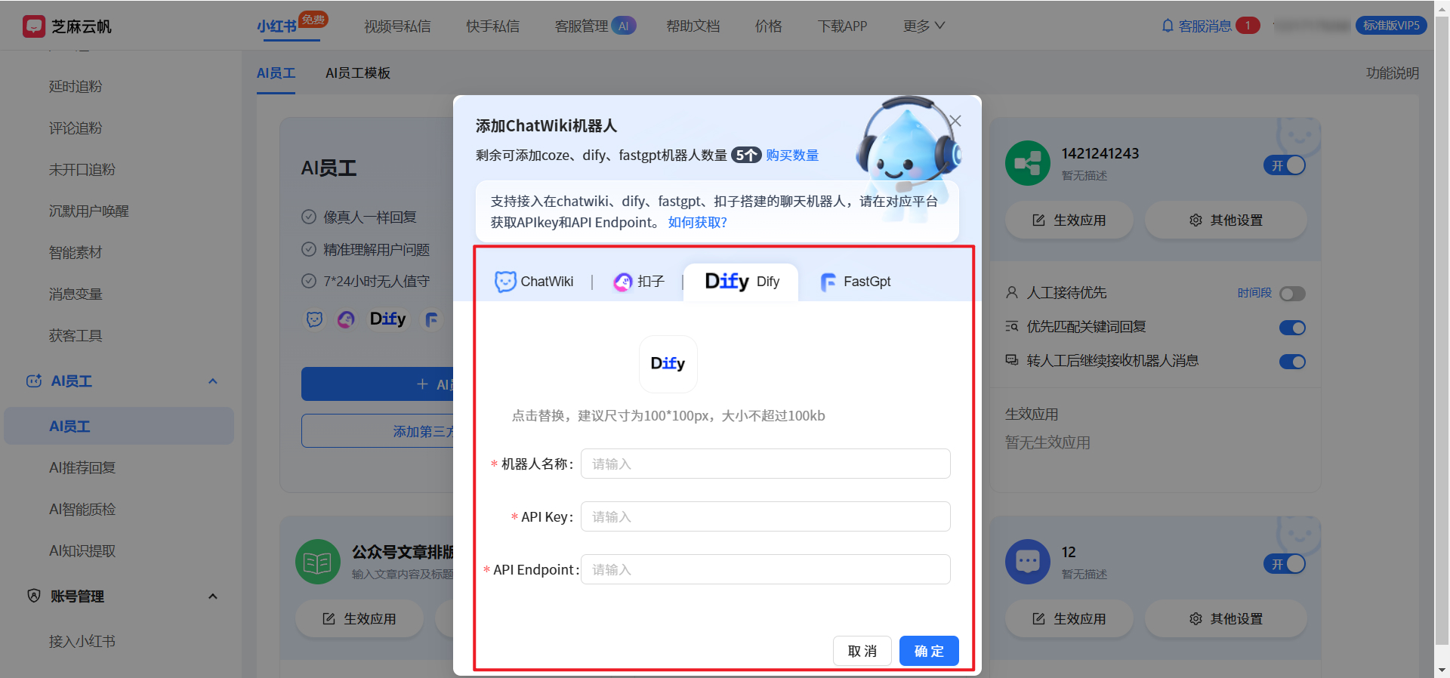Viewport: 1450px width, 678px height.
Task: Select the Dify tab in dialog
Action: [741, 282]
